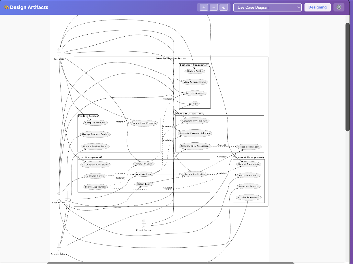Click the Upload Documents use case
This screenshot has height=264, width=353.
(x=249, y=164)
